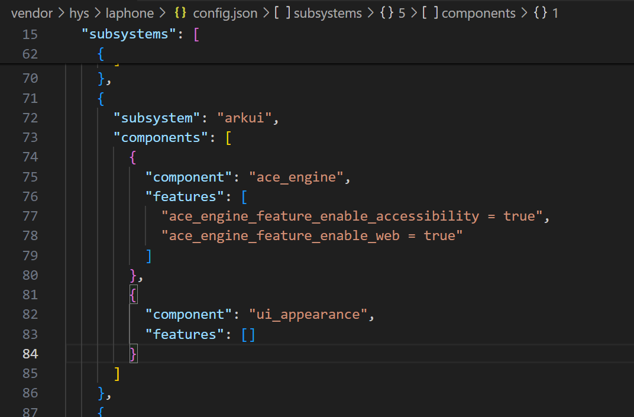The width and height of the screenshot is (634, 417).
Task: Click line number 72 in the gutter
Action: [30, 118]
